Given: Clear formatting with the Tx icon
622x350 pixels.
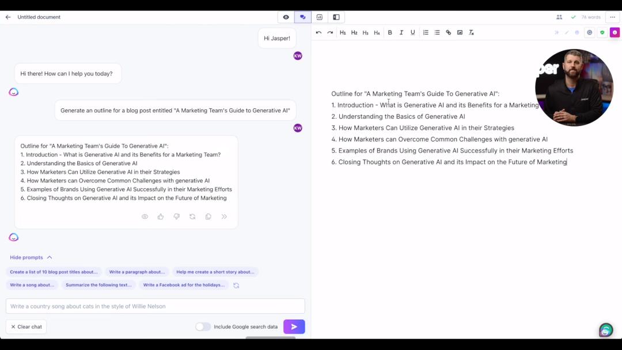Looking at the screenshot, I should (471, 33).
